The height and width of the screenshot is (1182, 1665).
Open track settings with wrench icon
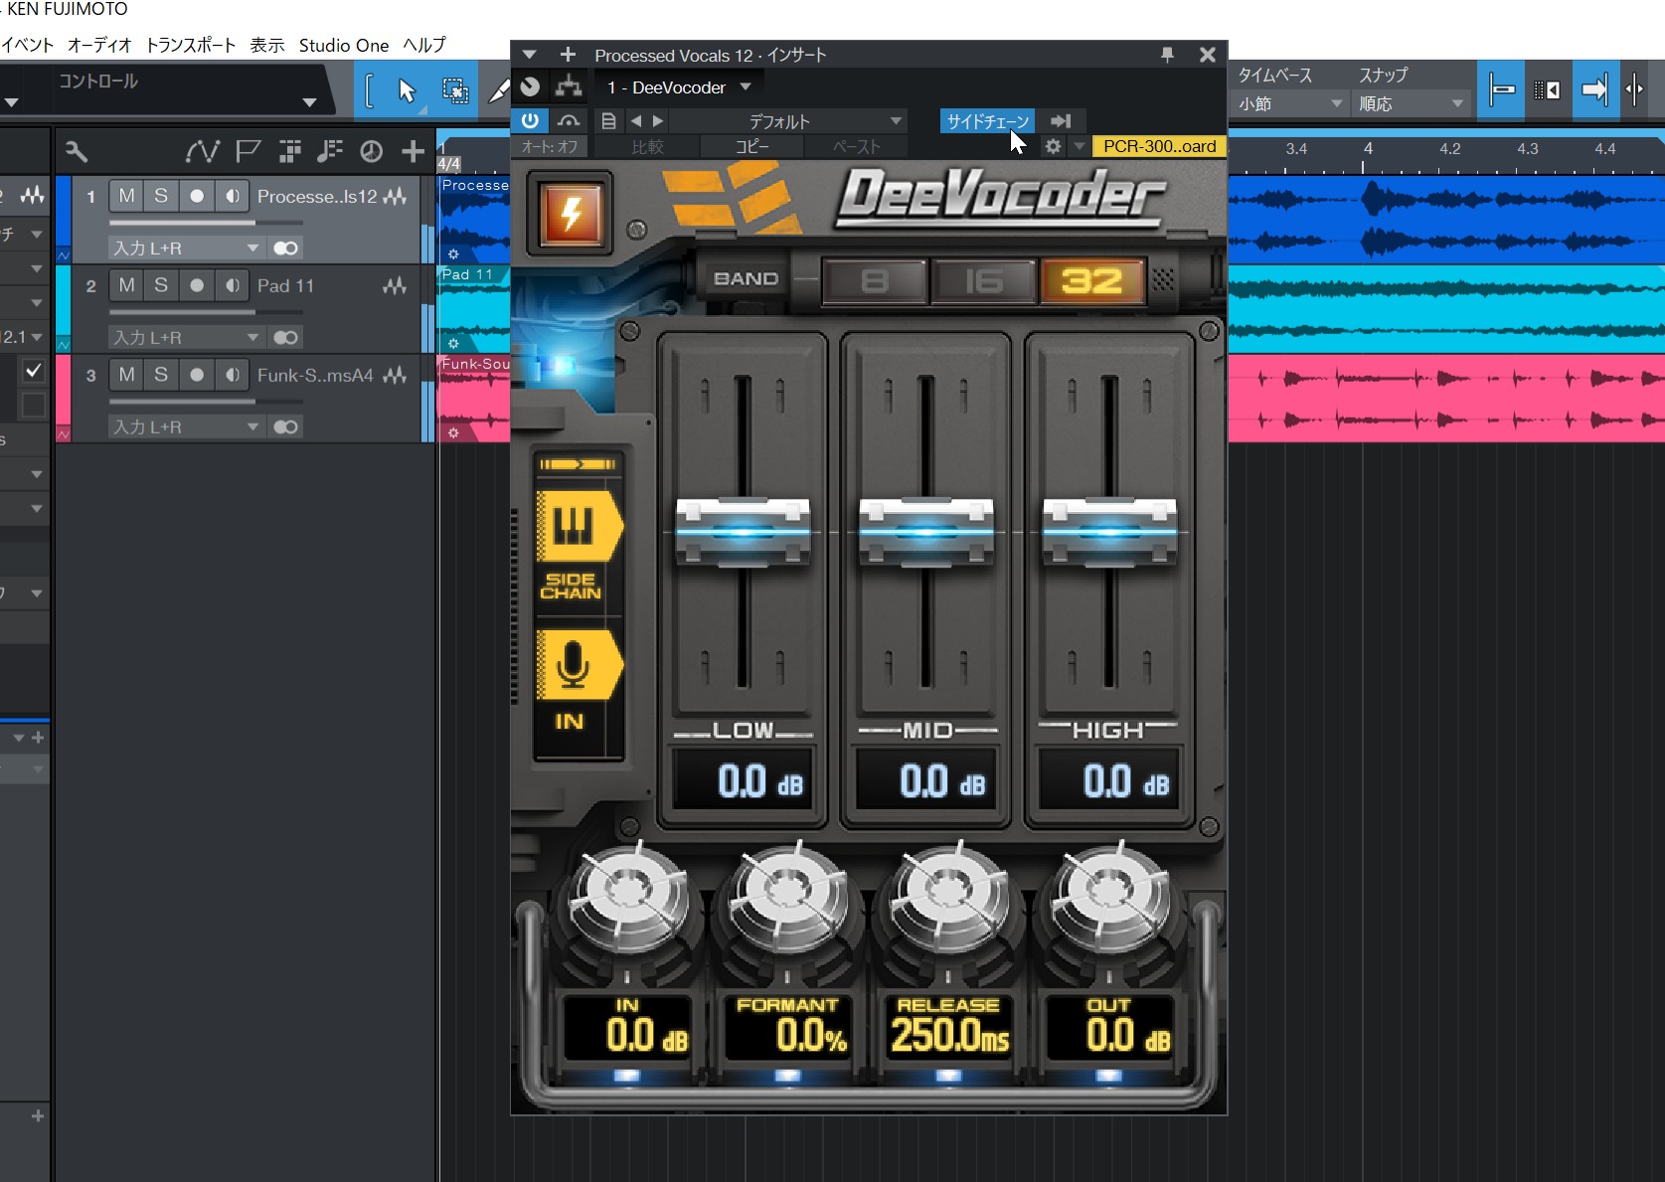point(77,151)
